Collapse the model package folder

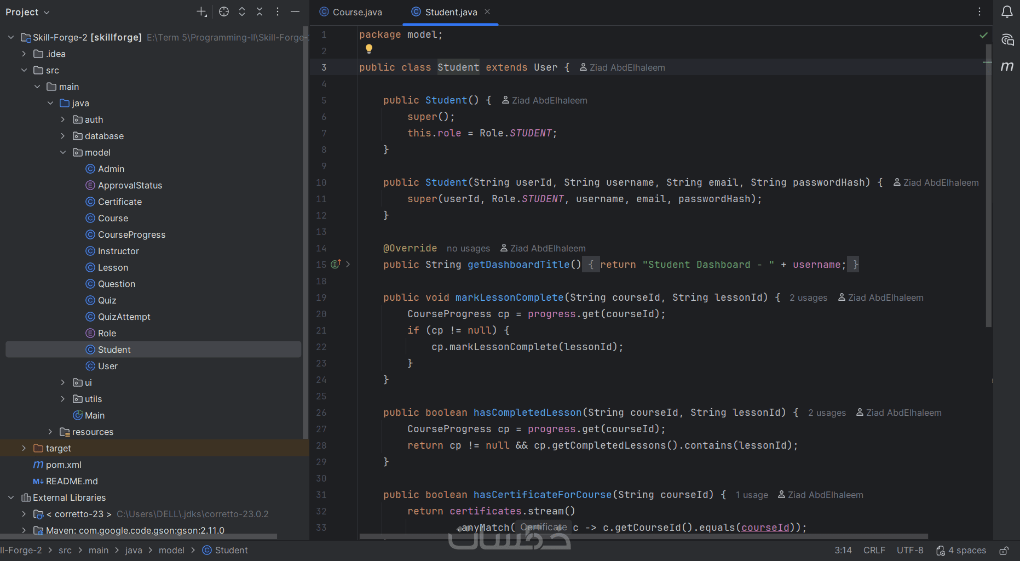tap(63, 152)
